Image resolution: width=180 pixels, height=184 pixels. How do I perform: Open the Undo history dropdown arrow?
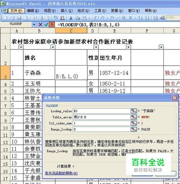coord(107,18)
